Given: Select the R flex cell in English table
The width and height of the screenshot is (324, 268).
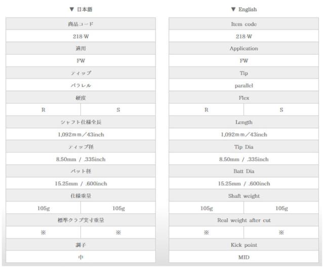Looking at the screenshot, I should tap(206, 110).
